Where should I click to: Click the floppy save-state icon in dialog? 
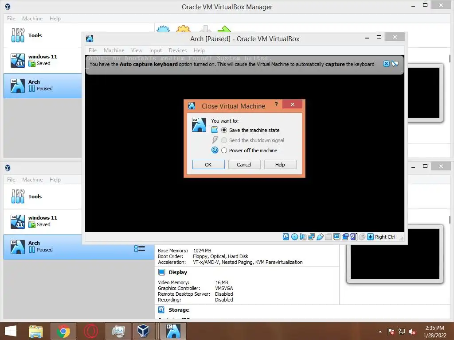pos(214,130)
